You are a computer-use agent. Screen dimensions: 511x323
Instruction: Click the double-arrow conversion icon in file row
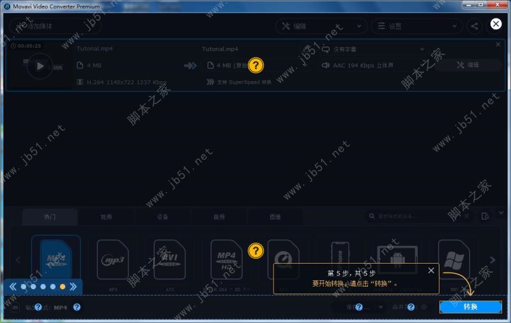pyautogui.click(x=190, y=66)
